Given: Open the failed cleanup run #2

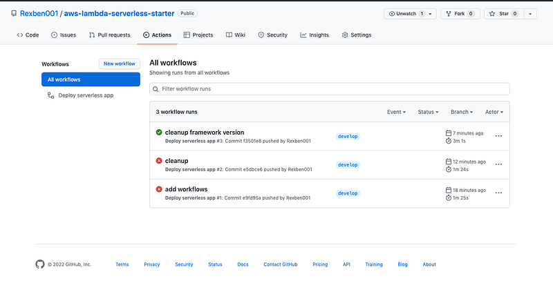Looking at the screenshot, I should (x=177, y=161).
